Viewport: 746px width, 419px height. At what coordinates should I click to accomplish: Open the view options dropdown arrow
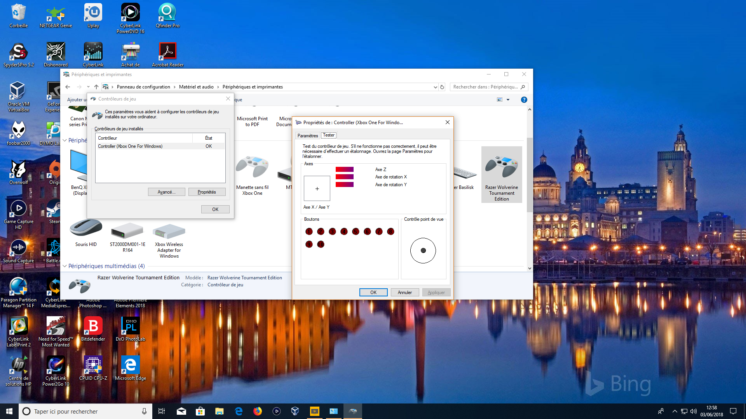508,100
